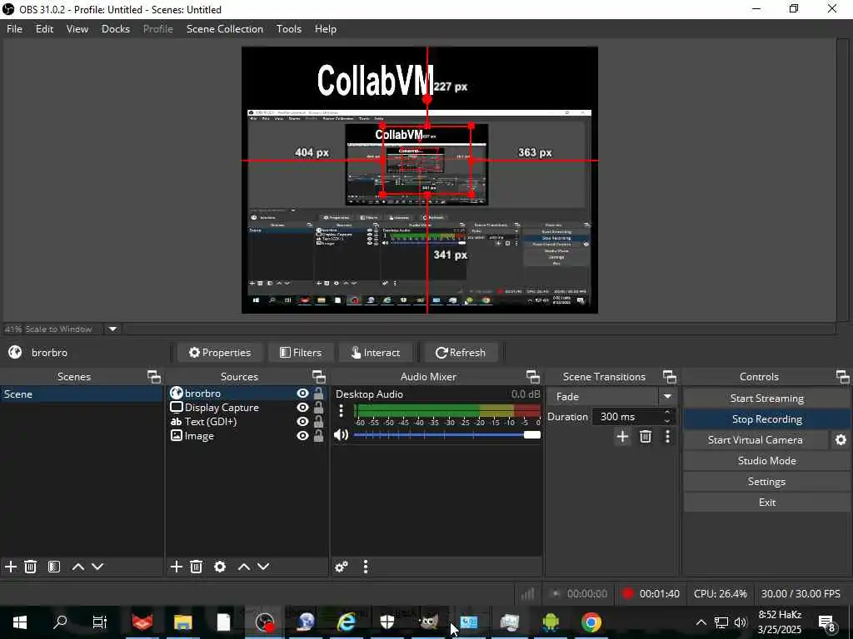Open source properties gear in Sources toolbar
This screenshot has height=639, width=853.
click(x=220, y=567)
